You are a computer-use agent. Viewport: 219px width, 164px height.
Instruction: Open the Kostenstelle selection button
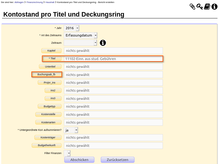48,114
